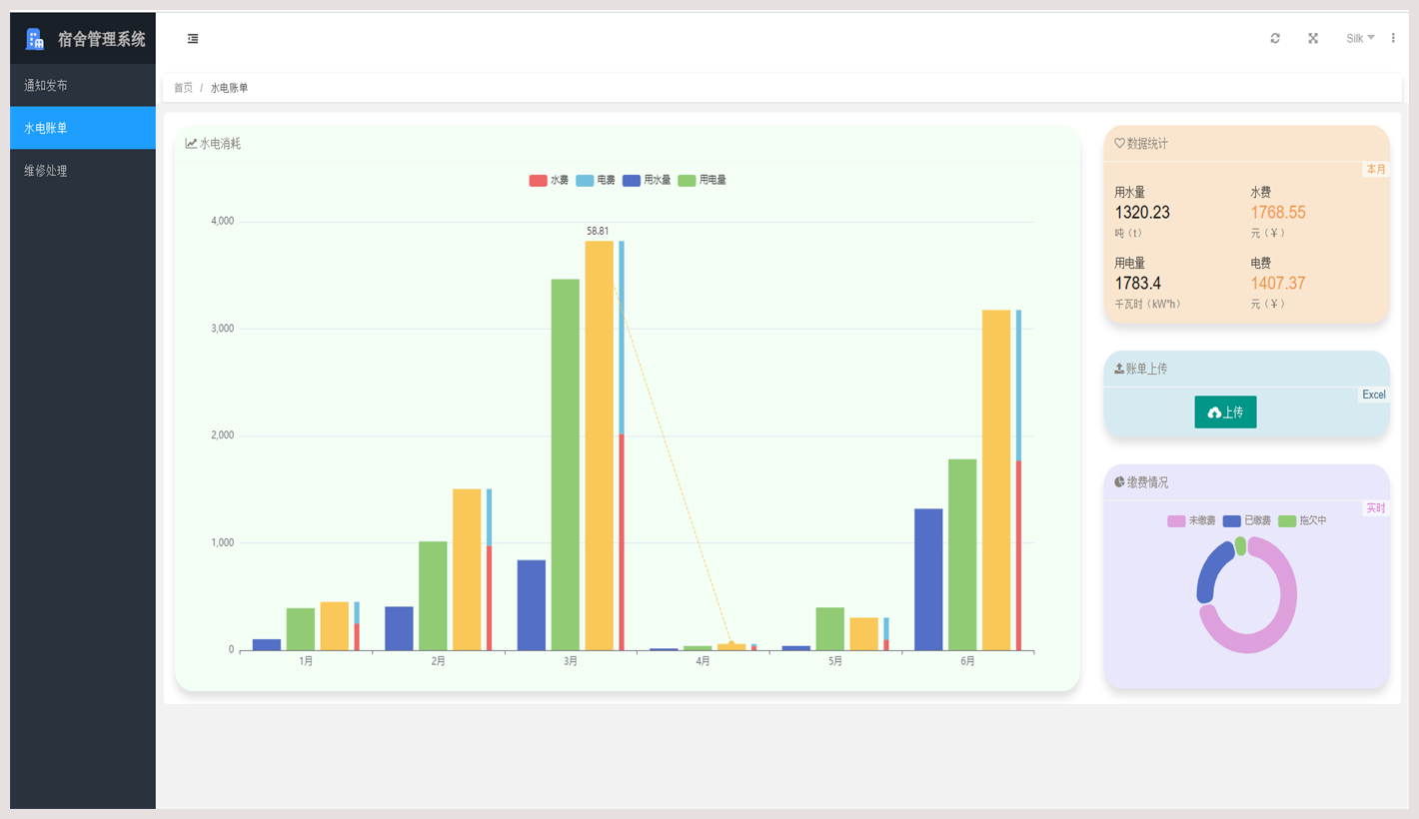Go to 维修处理 in the sidebar

coord(83,171)
